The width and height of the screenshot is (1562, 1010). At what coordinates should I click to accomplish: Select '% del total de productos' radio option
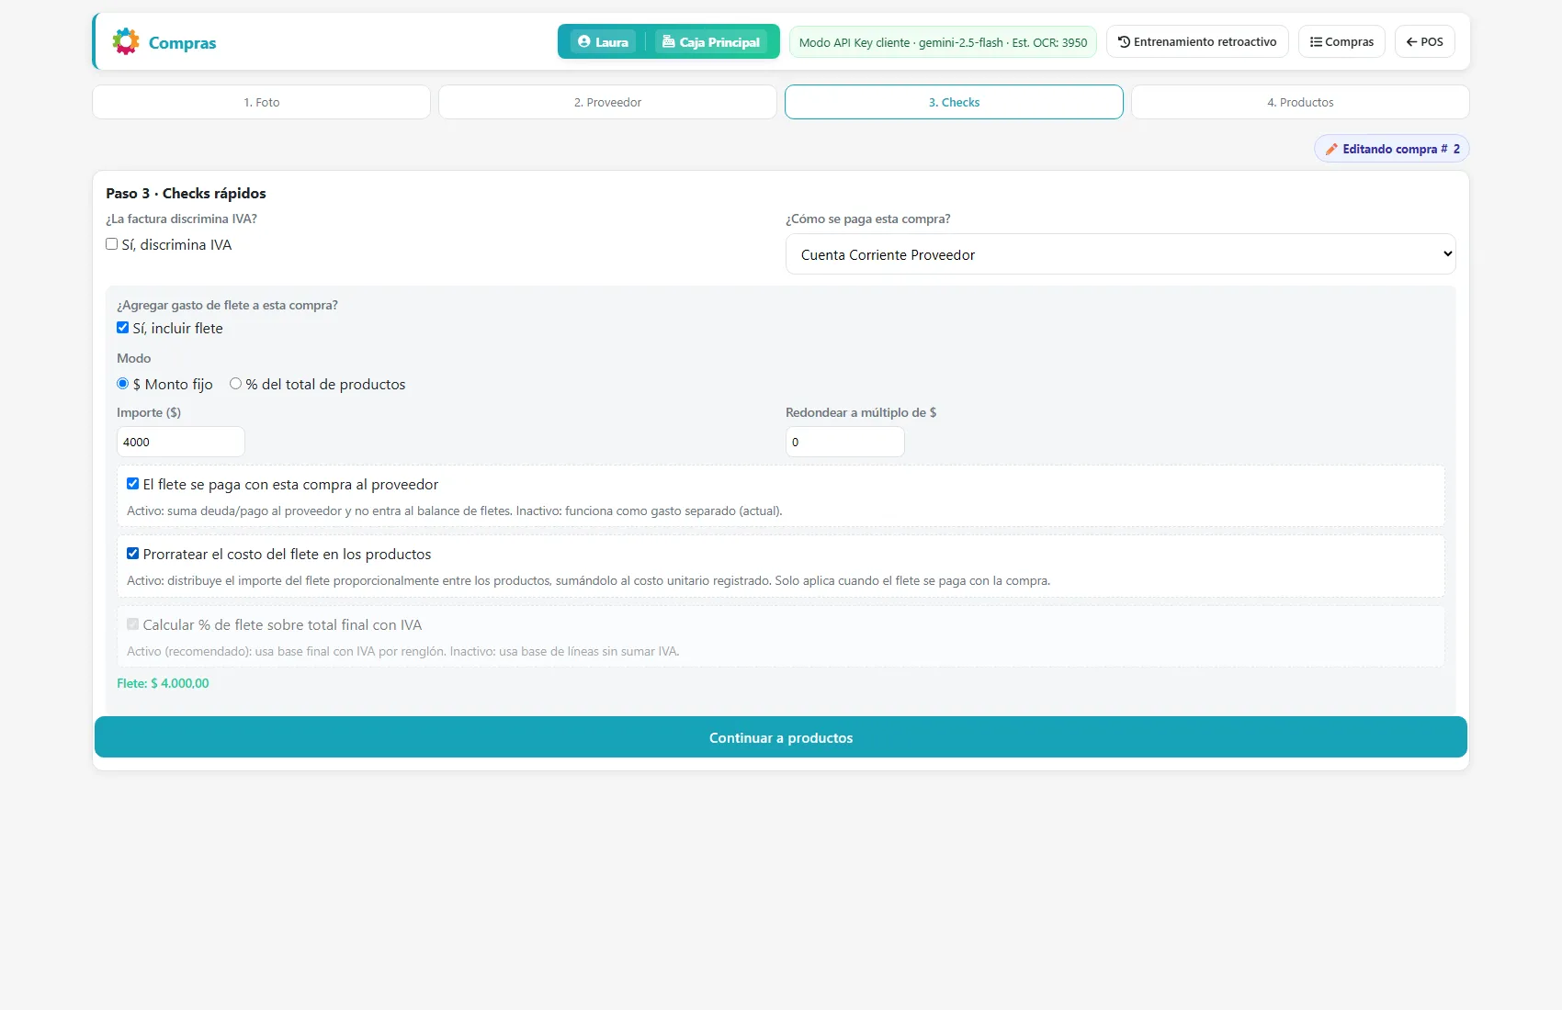tap(235, 384)
